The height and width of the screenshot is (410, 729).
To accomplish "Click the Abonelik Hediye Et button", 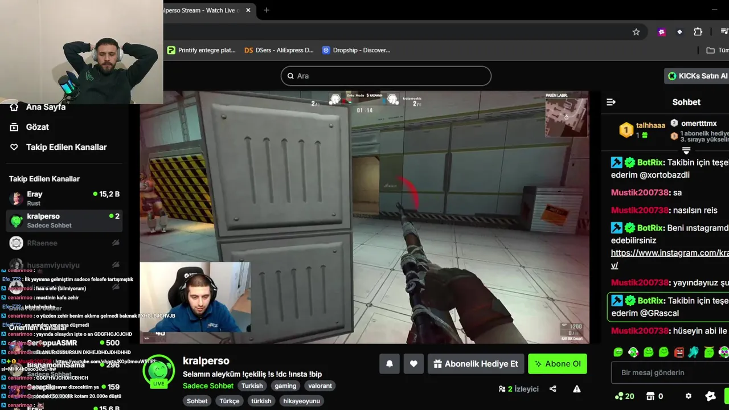I will coord(476,364).
